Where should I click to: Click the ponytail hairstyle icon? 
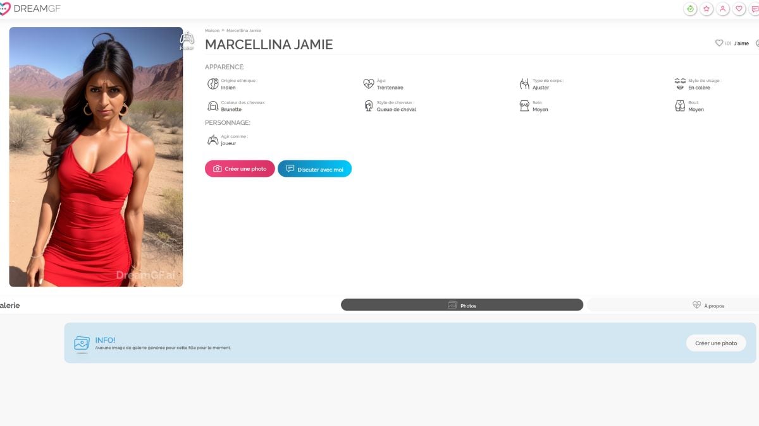(x=369, y=106)
